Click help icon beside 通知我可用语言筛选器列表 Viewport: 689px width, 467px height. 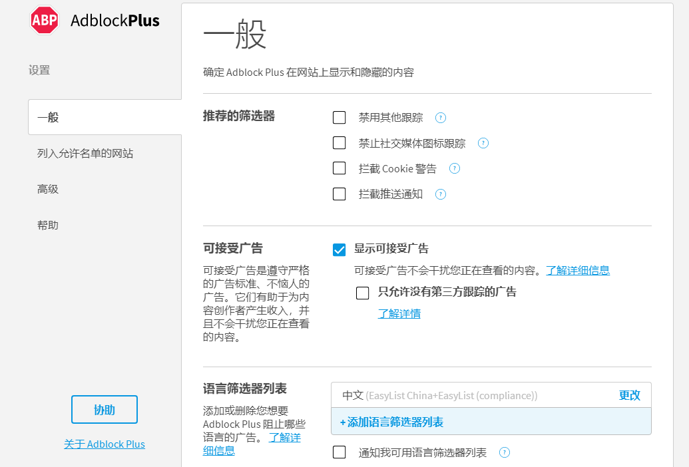504,452
